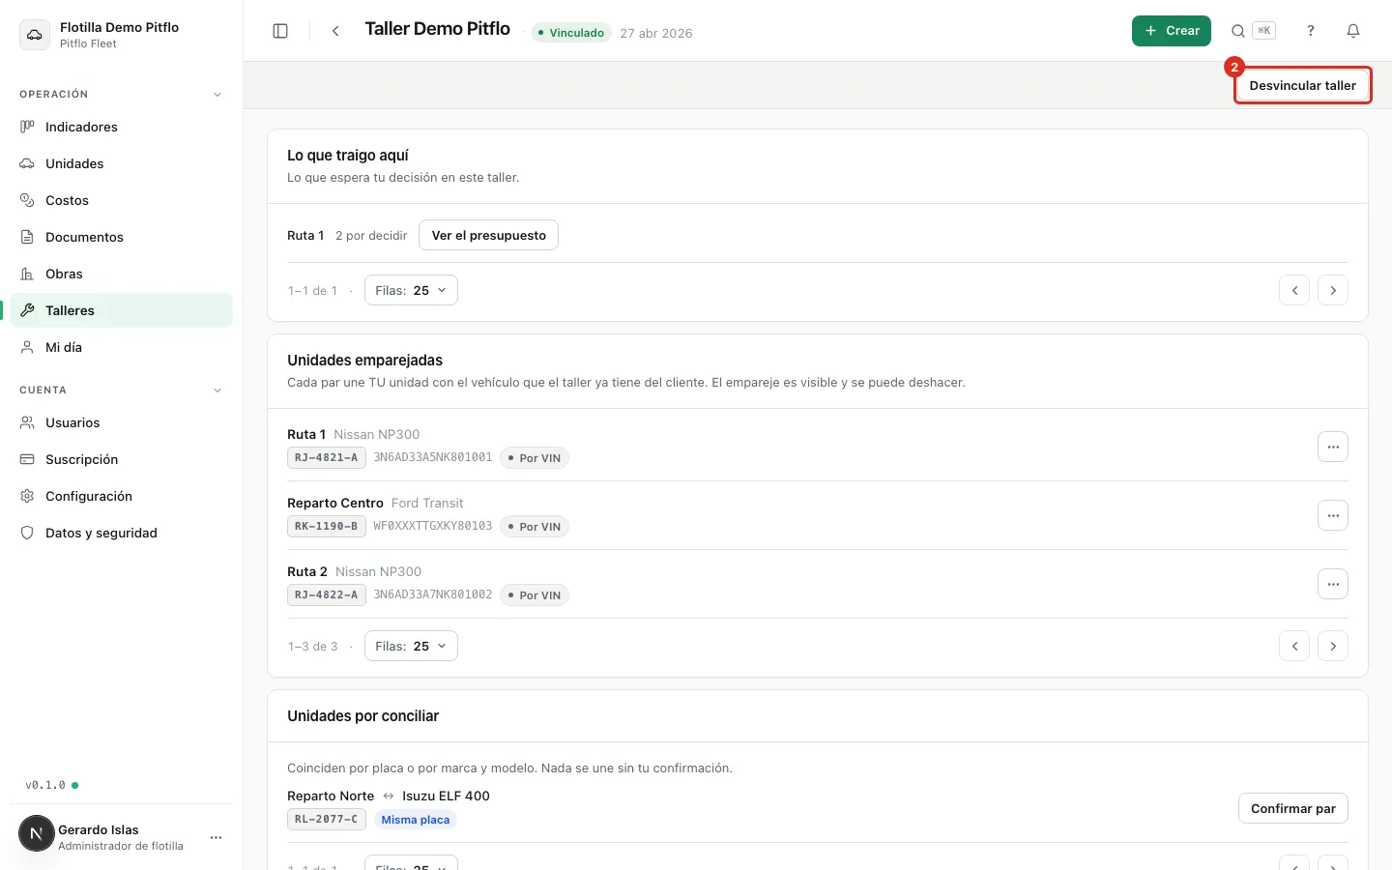
Task: Open more options for Reparto Centro pair
Action: [1333, 515]
